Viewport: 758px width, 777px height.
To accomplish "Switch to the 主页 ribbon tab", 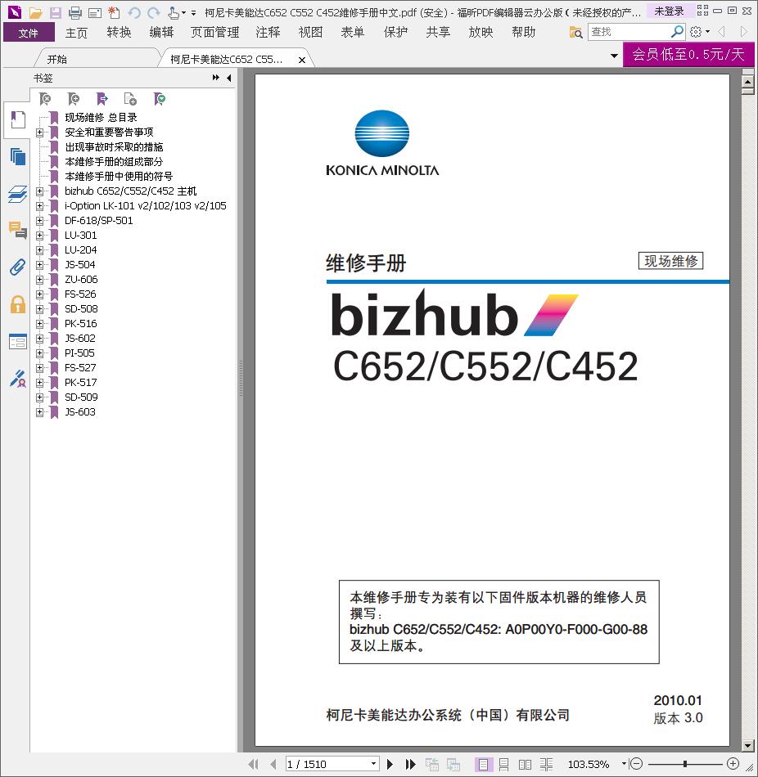I will click(x=76, y=33).
